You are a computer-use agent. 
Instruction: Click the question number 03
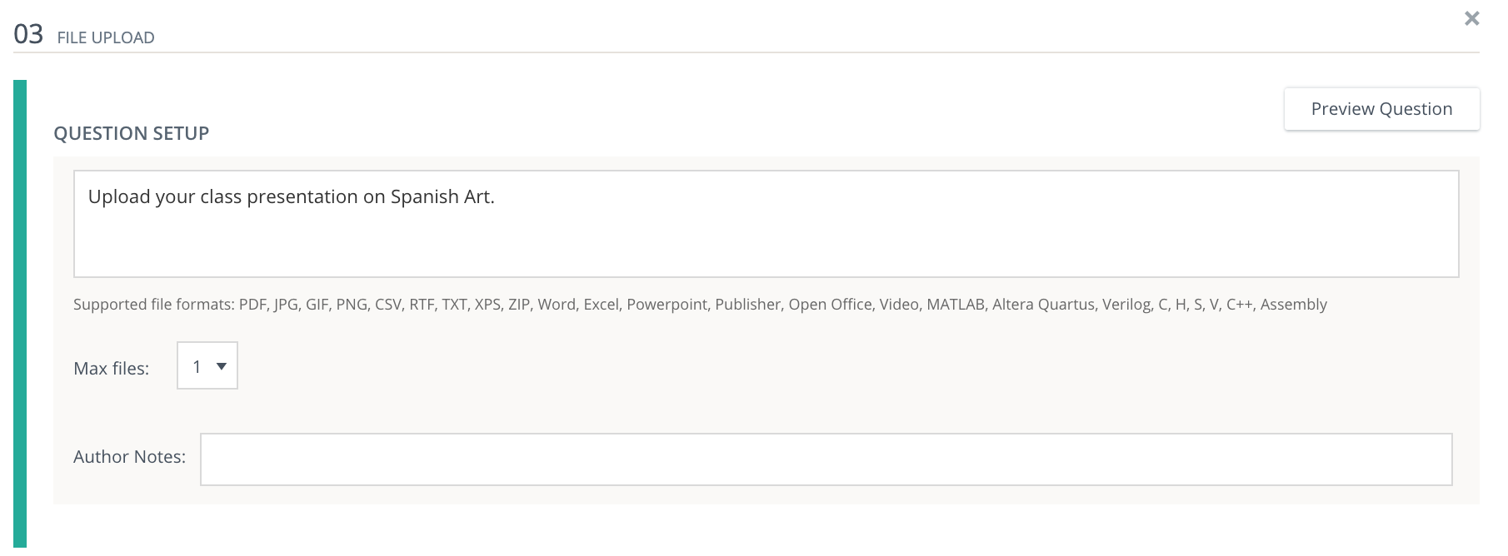[x=28, y=34]
